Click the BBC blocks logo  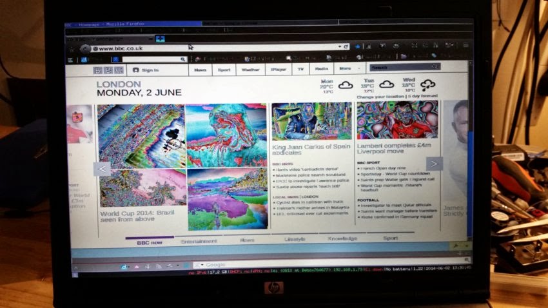pyautogui.click(x=108, y=70)
